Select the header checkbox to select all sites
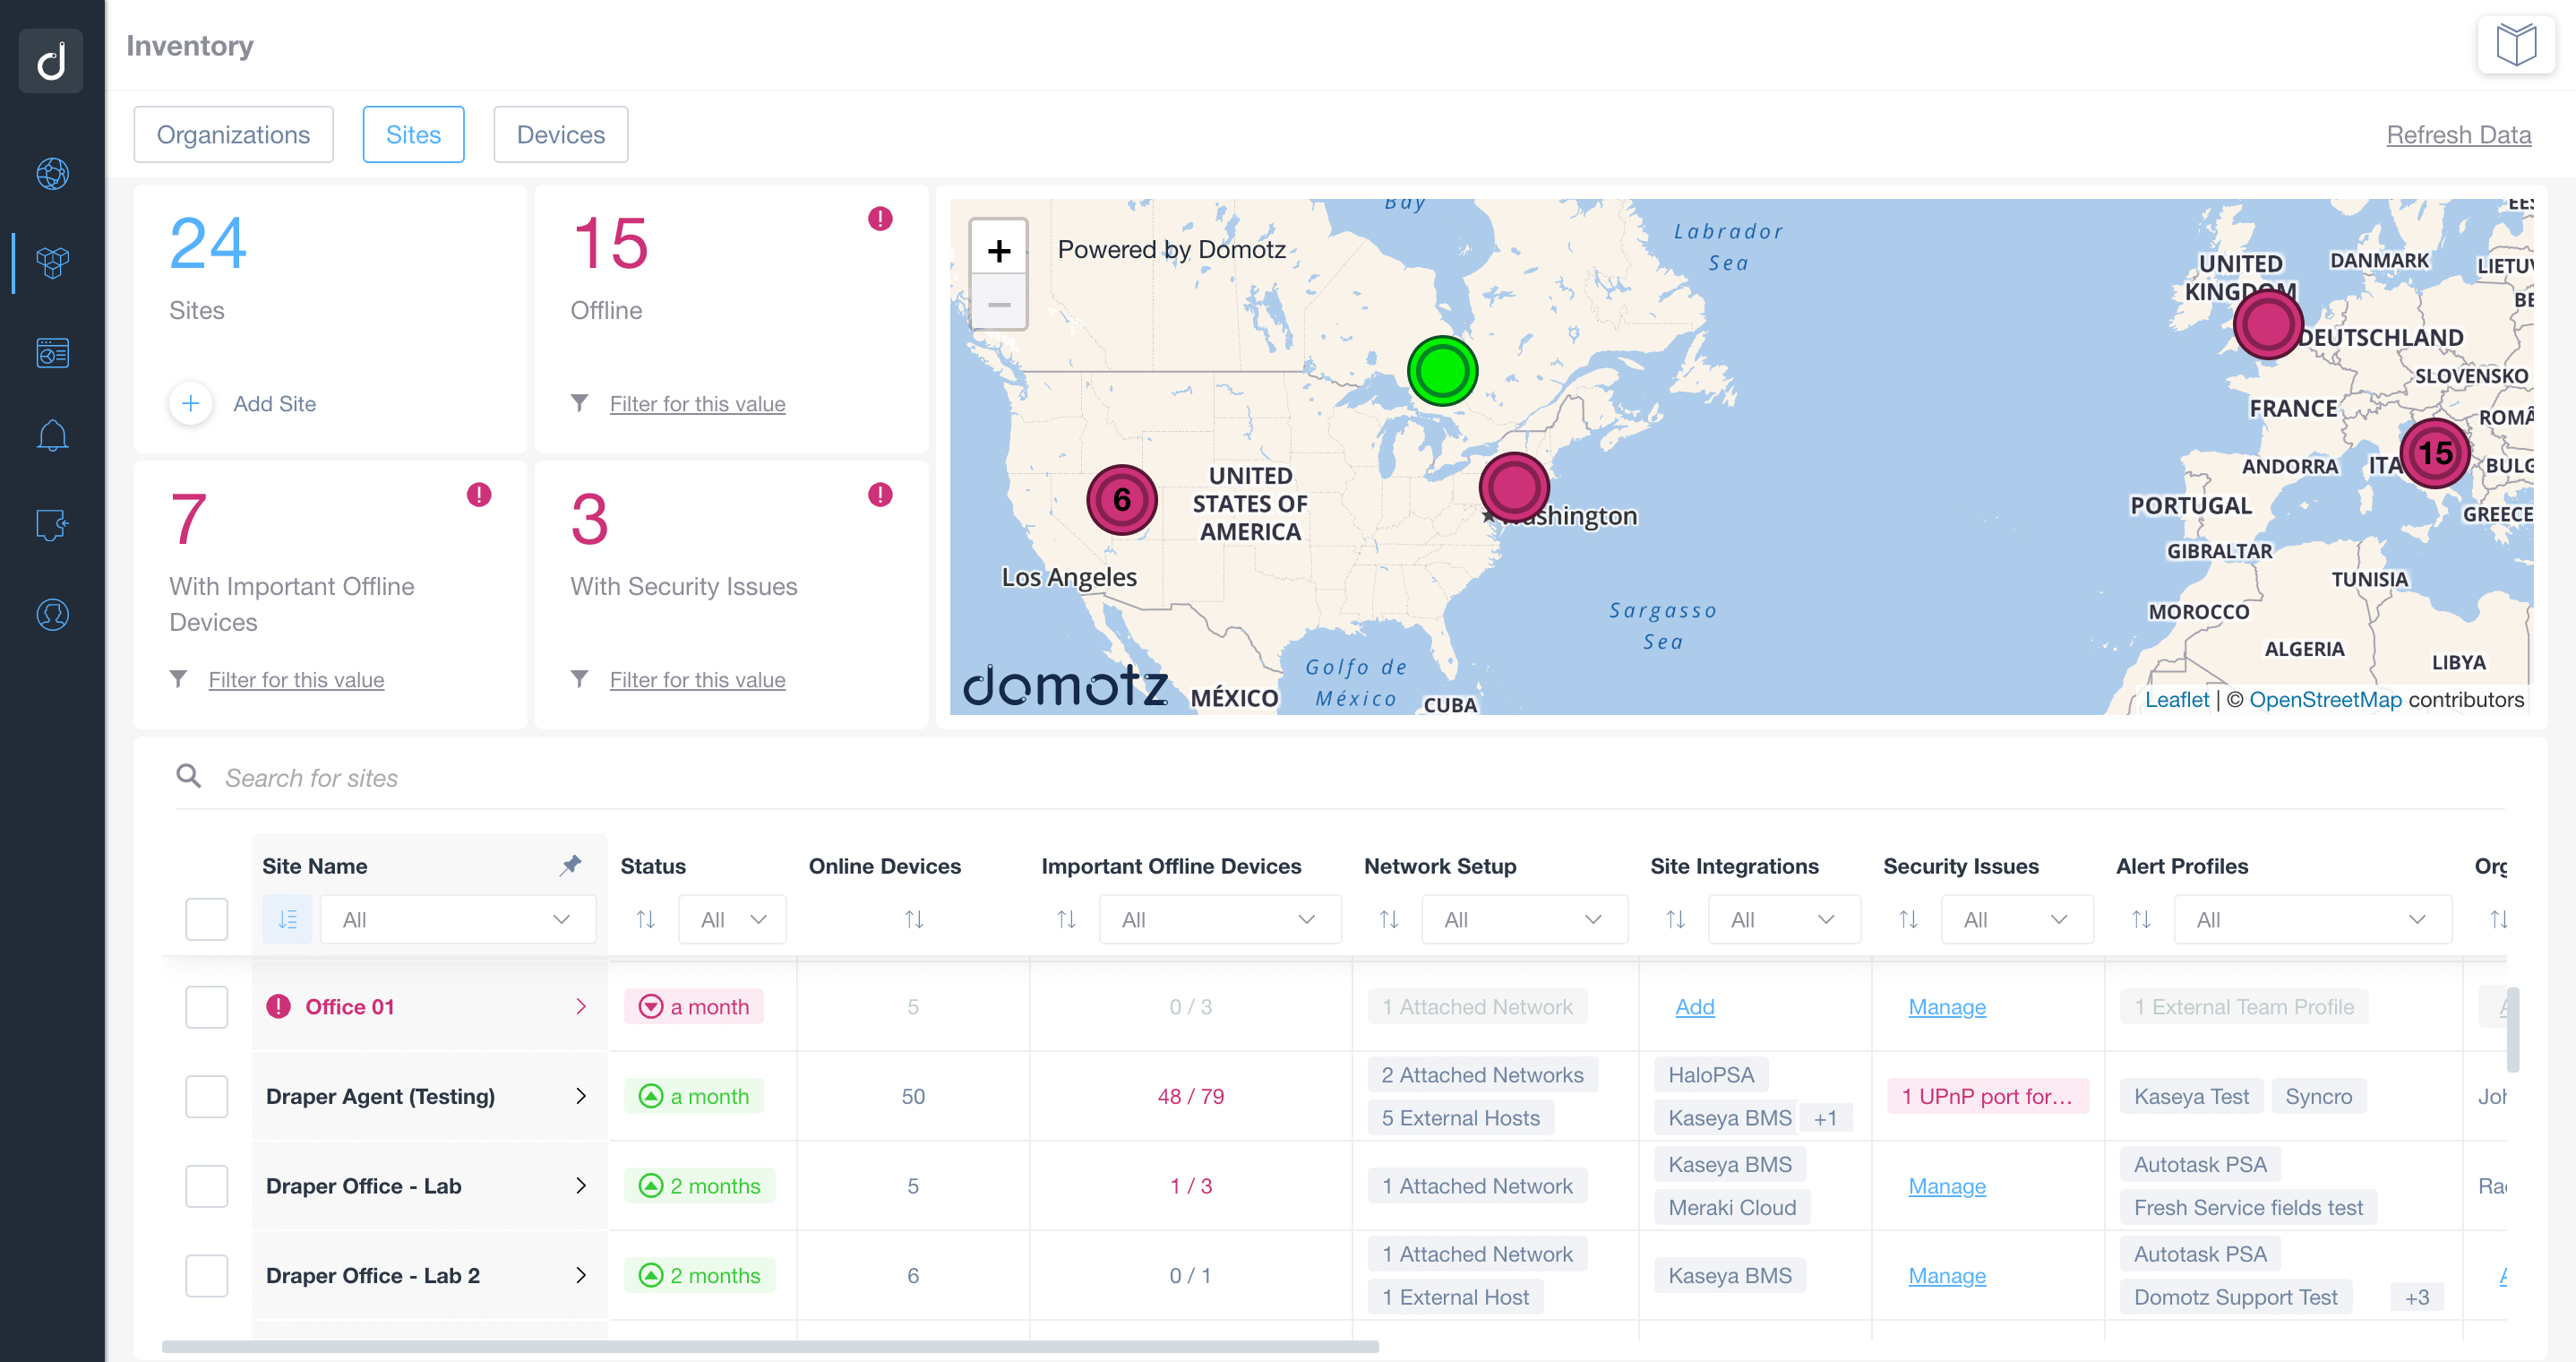The height and width of the screenshot is (1362, 2576). click(x=206, y=918)
